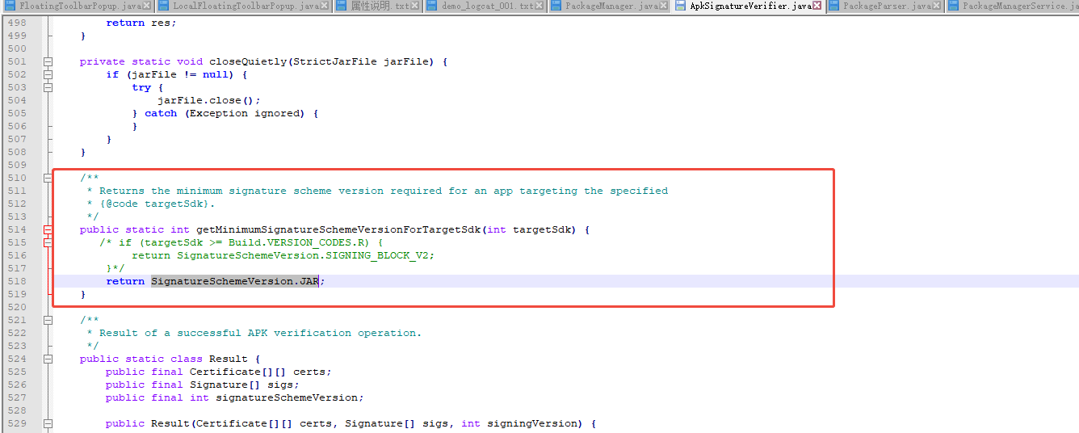Click the file icon on the PackageManager.java tab
Image resolution: width=1079 pixels, height=433 pixels.
557,6
